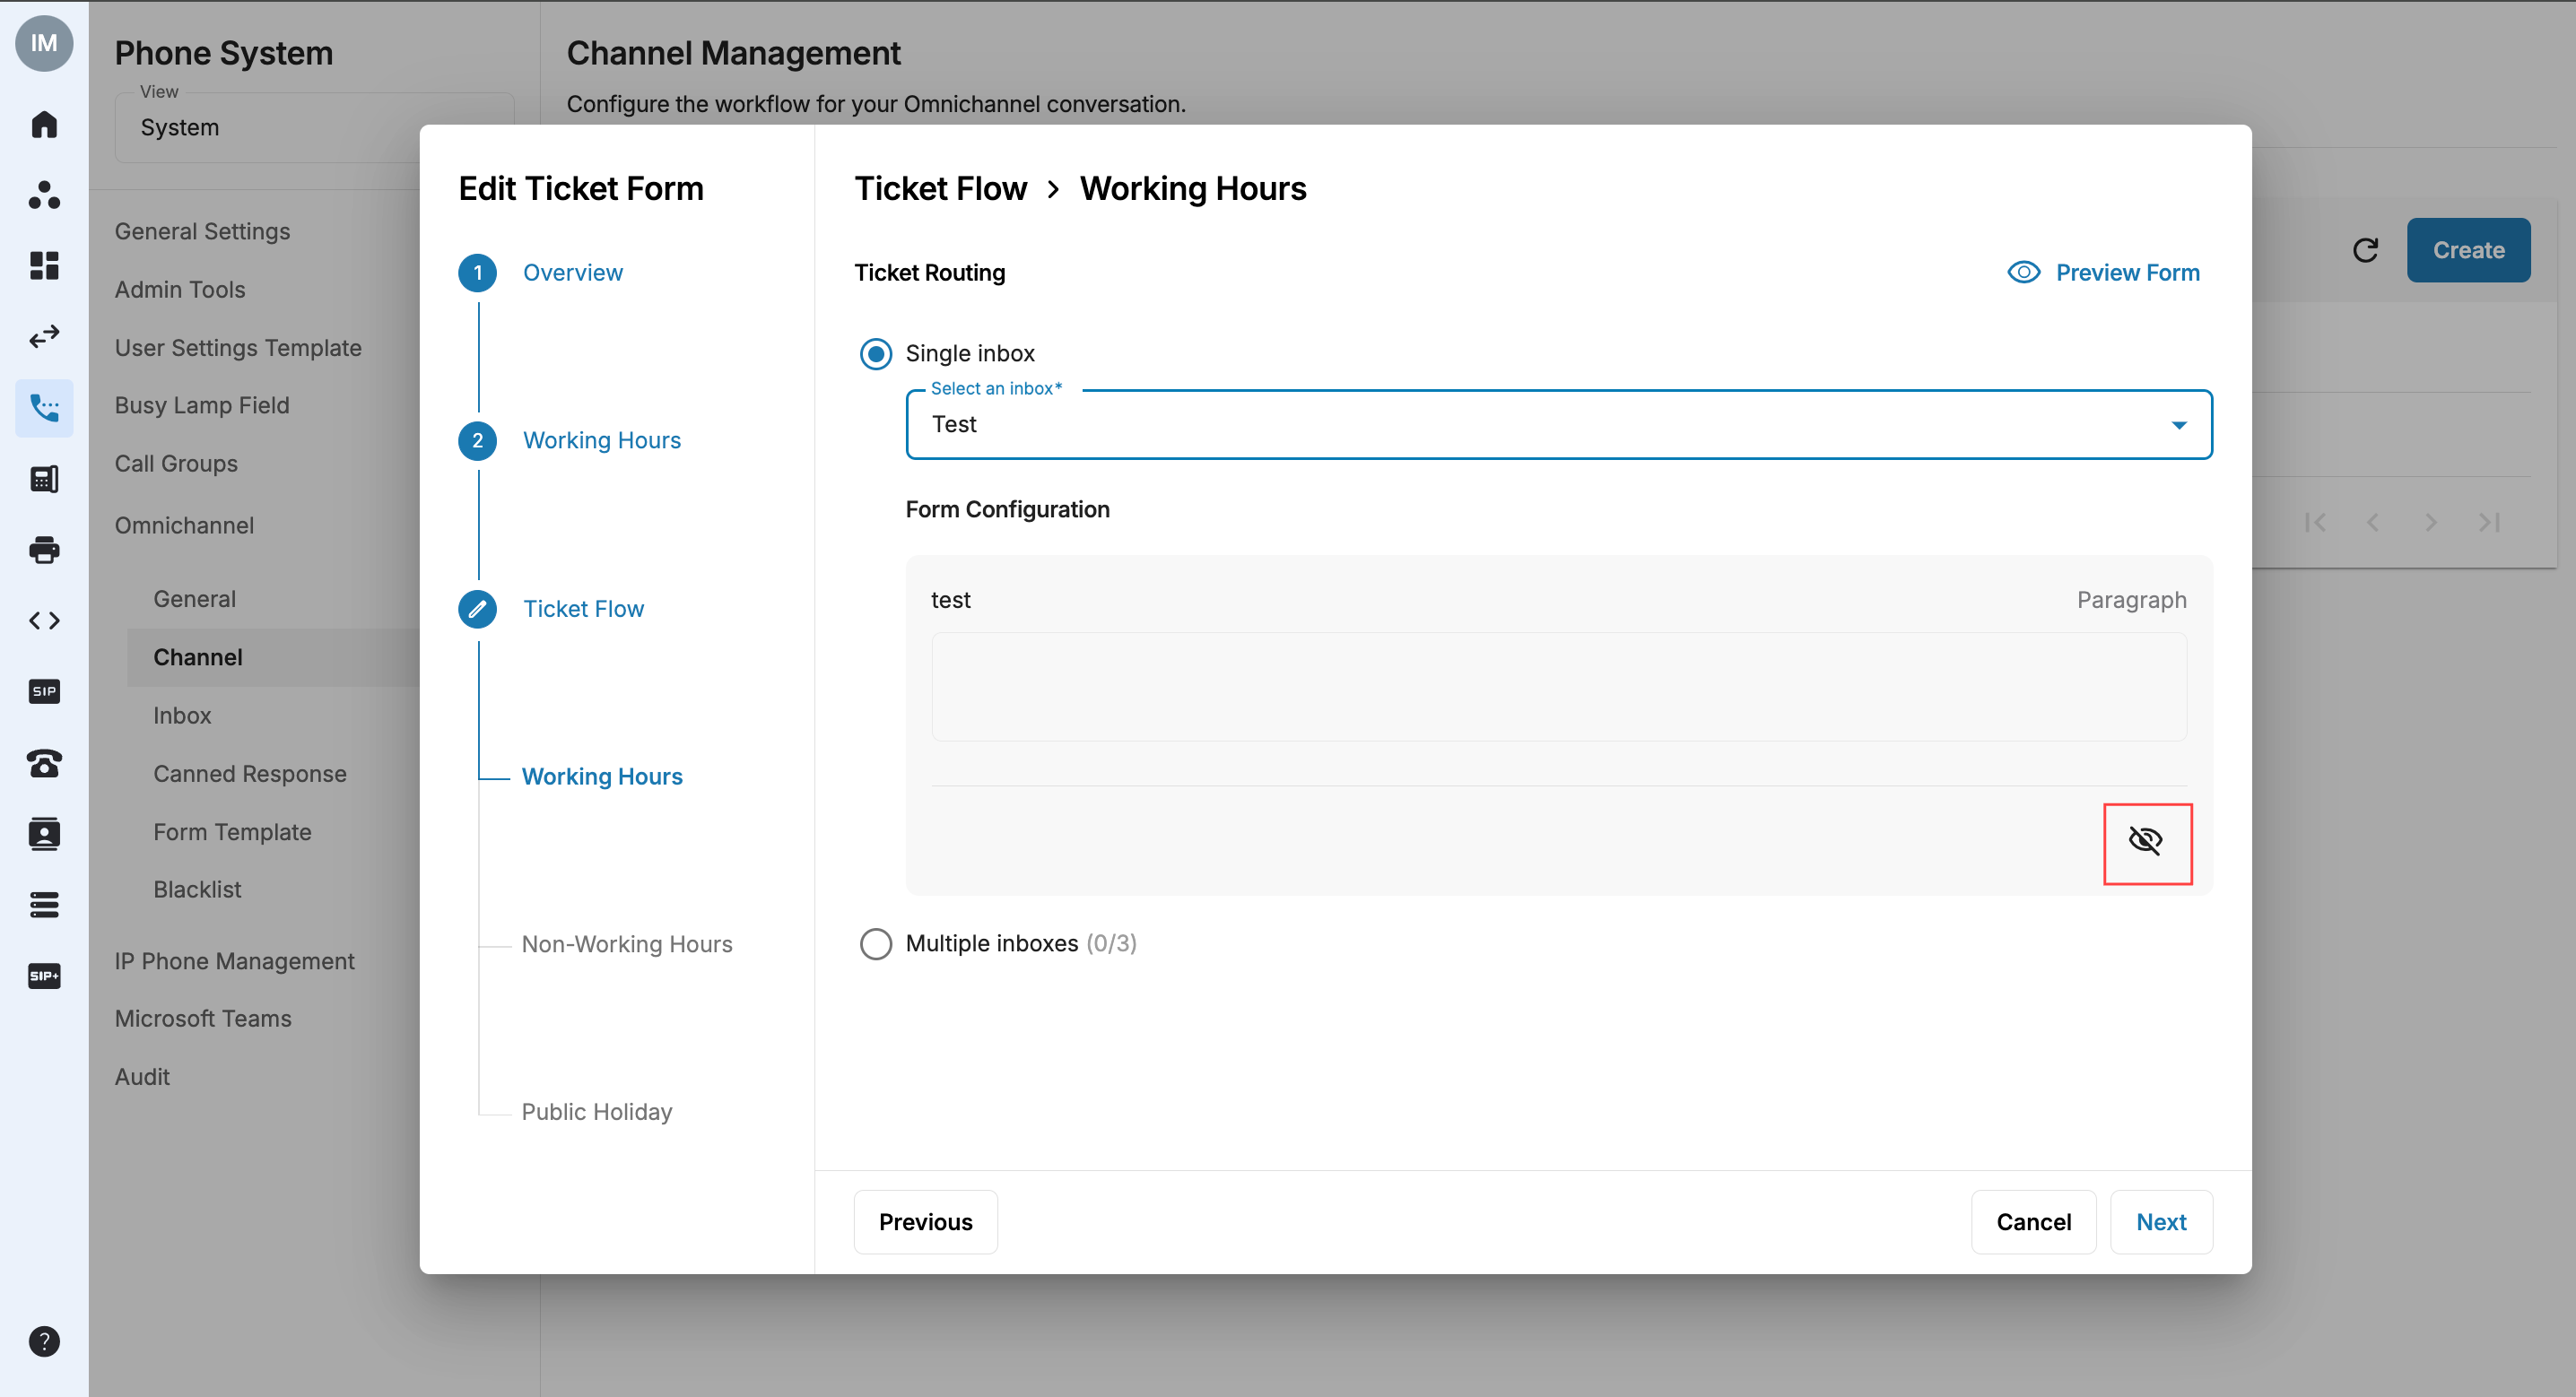Click the Previous button
2576x1397 pixels.
(925, 1222)
